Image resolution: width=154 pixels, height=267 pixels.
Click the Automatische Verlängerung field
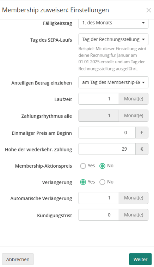click(99, 198)
